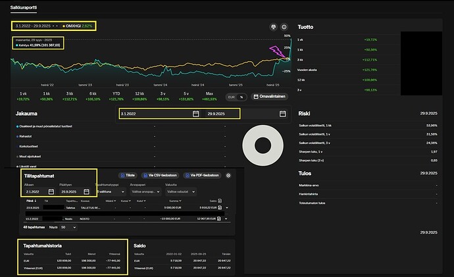Select the YTD period tab

coord(116,96)
